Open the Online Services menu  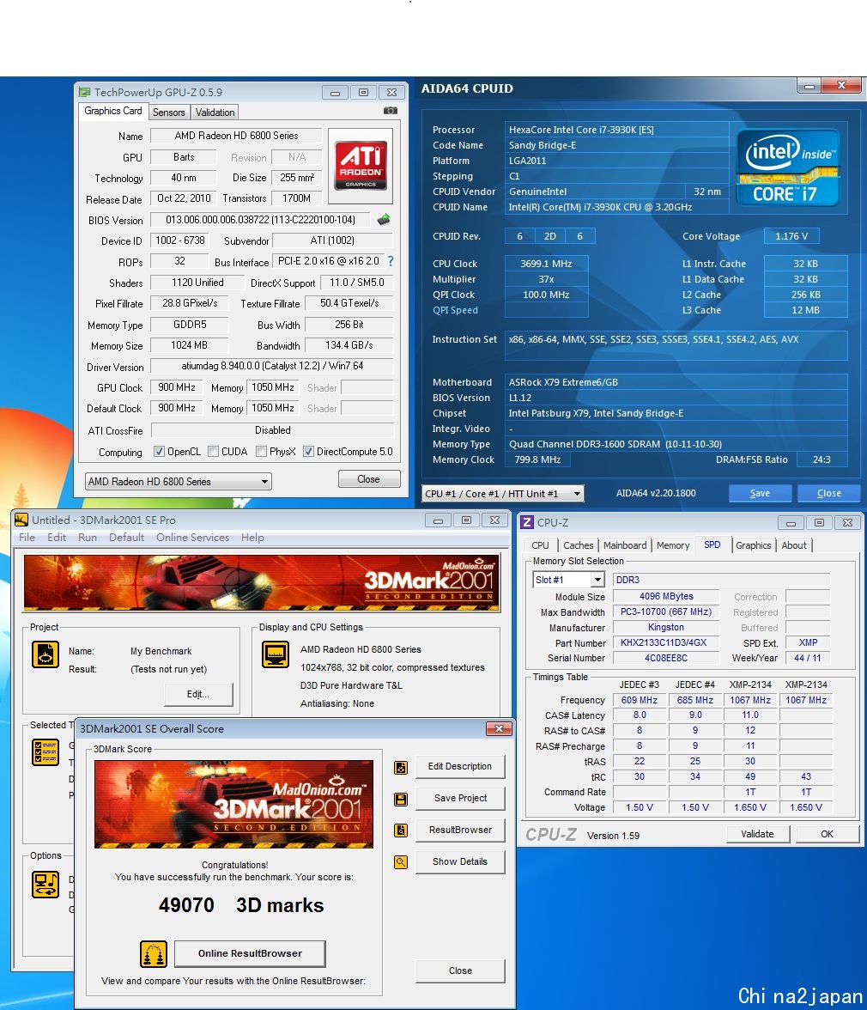point(192,538)
